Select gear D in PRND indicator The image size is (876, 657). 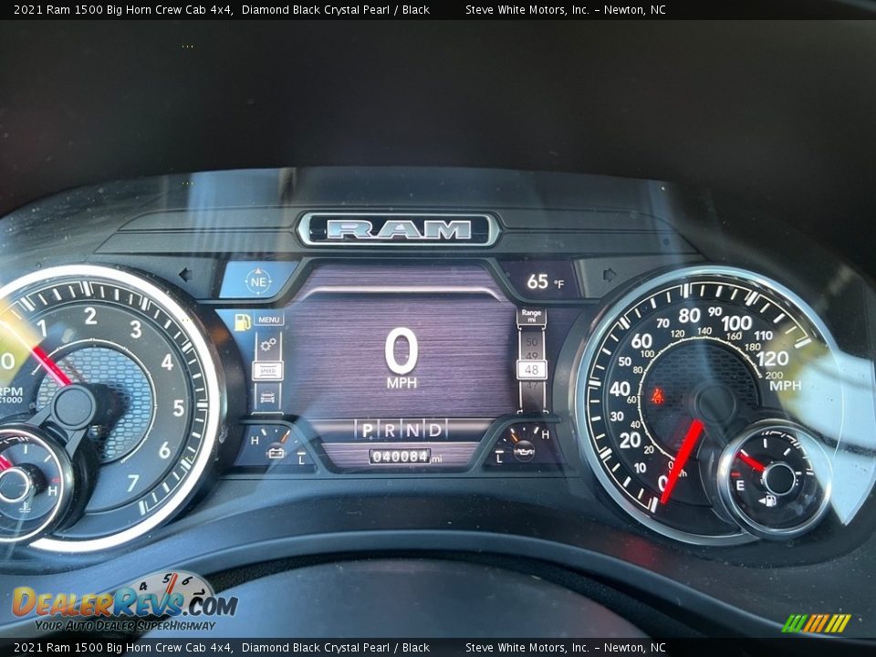click(x=434, y=430)
